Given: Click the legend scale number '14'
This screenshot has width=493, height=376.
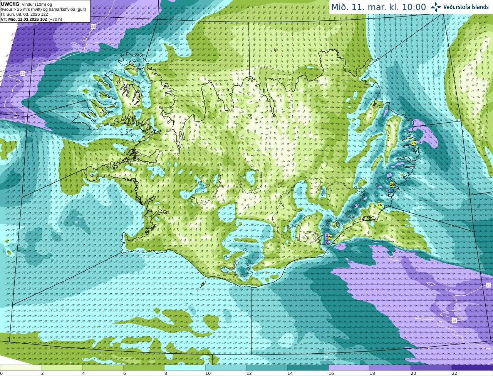Looking at the screenshot, I should [x=290, y=373].
